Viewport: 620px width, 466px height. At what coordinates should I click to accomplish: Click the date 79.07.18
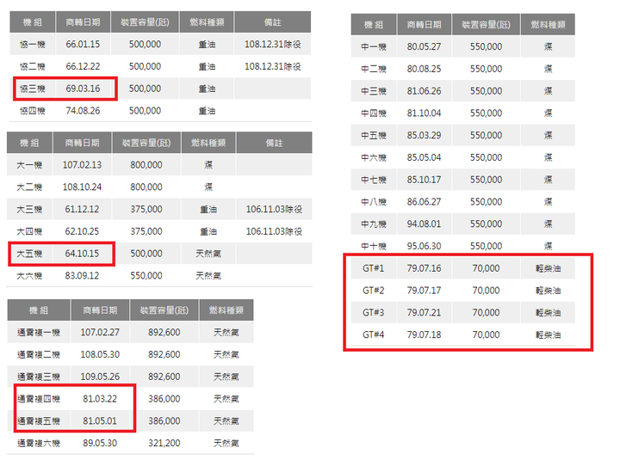(x=424, y=334)
